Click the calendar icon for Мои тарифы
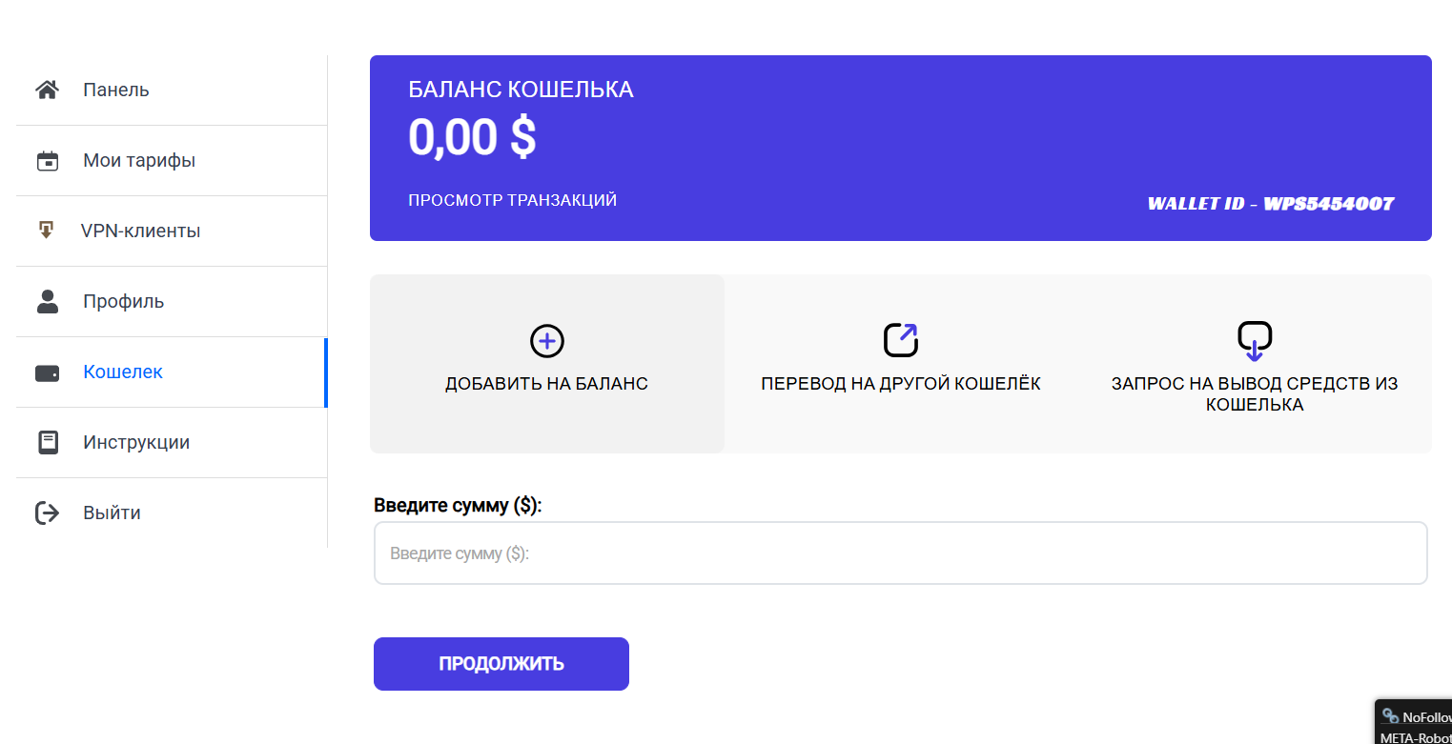 point(47,160)
